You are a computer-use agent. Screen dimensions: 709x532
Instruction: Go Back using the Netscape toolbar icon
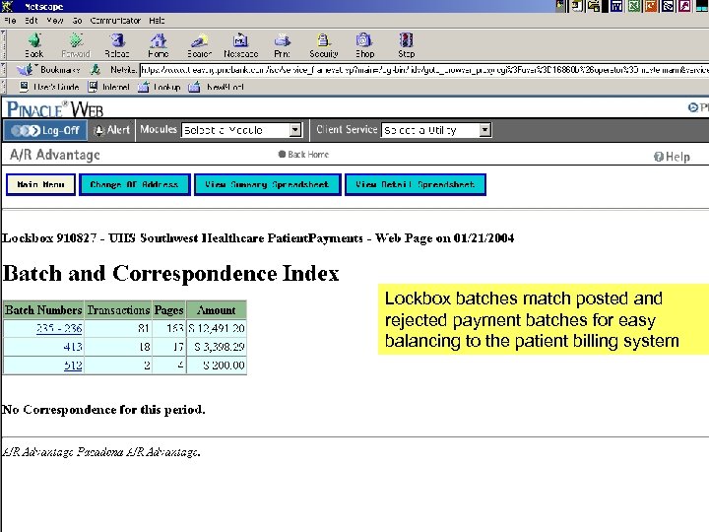pos(34,45)
